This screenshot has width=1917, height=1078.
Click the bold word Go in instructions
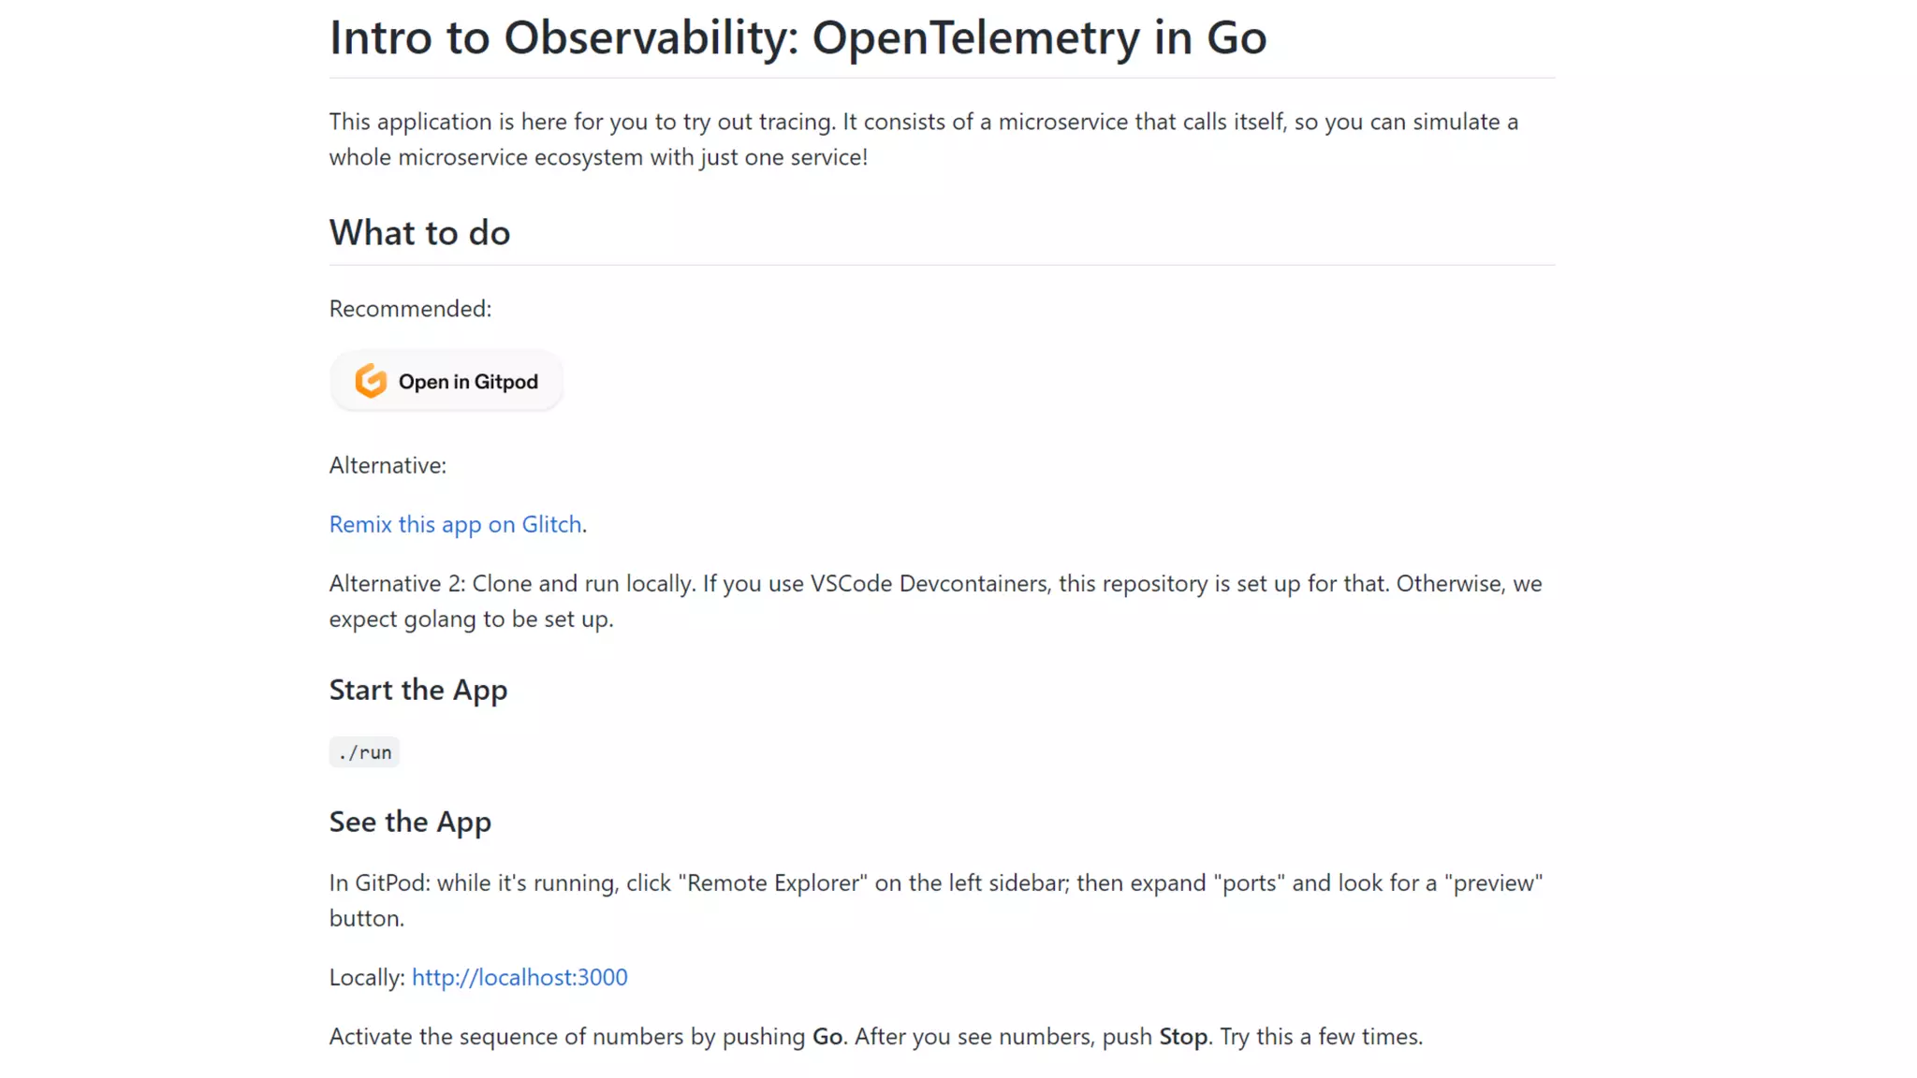click(827, 1037)
